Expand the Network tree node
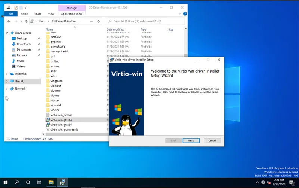This screenshot has height=188, width=299. (x=7, y=89)
